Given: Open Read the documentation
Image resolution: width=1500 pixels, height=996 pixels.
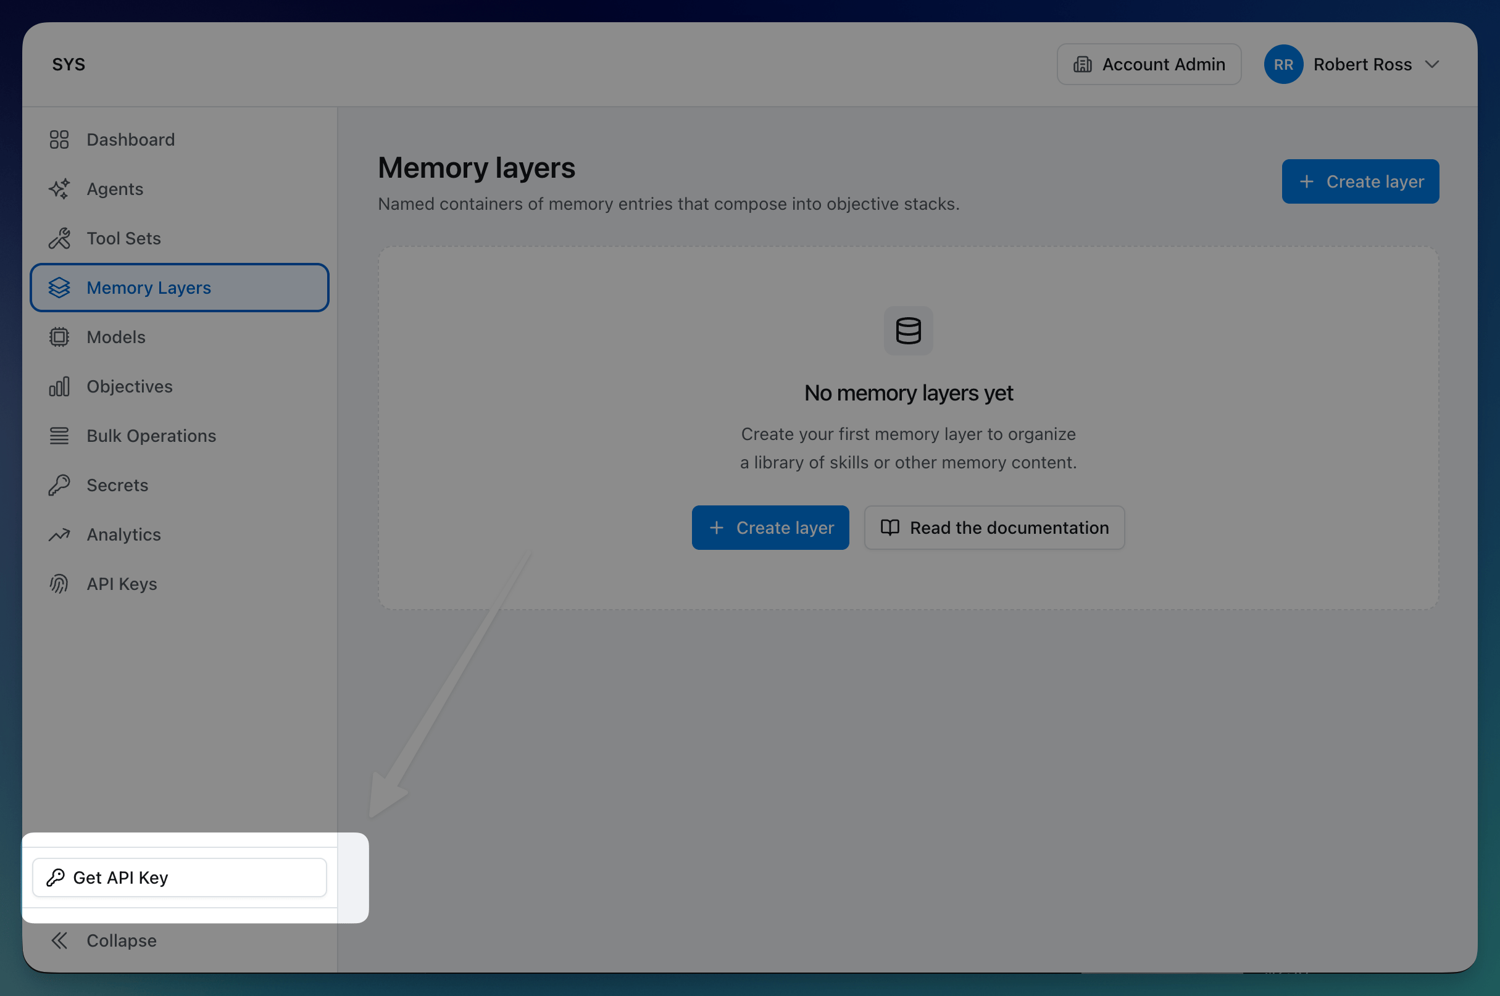Looking at the screenshot, I should coord(994,528).
